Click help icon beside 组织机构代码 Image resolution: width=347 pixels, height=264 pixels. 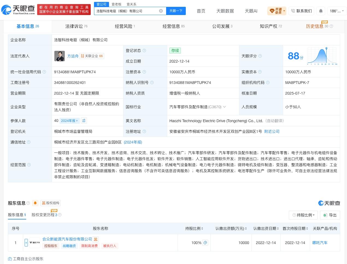268,83
